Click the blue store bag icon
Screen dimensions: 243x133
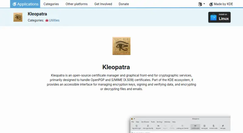[214, 17]
